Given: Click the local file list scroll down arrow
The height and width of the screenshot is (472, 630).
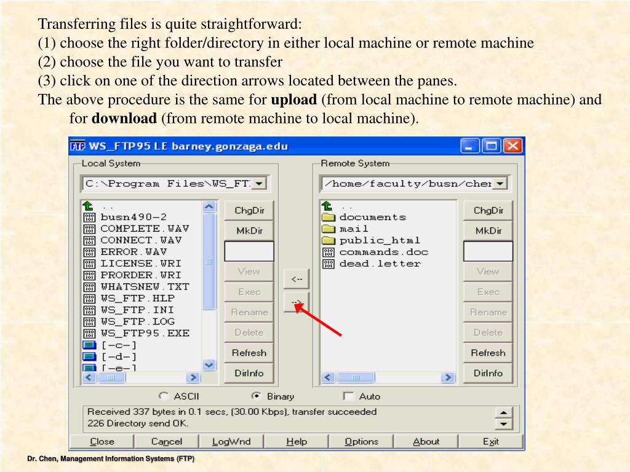Looking at the screenshot, I should (209, 365).
